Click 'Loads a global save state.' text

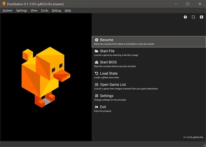click(106, 78)
